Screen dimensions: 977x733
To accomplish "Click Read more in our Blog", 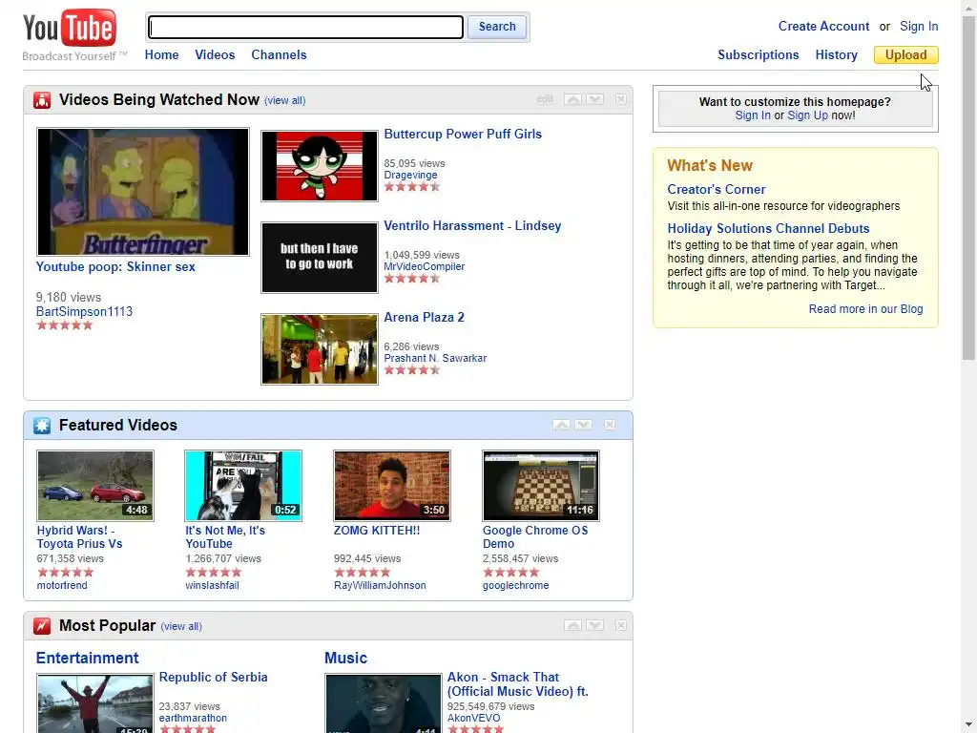I will click(x=865, y=309).
